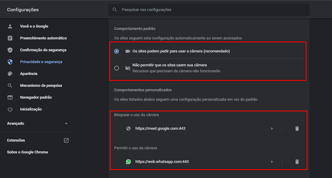Expand details arrow for web.whatsapp.com
332x178 pixels.
[x=272, y=162]
